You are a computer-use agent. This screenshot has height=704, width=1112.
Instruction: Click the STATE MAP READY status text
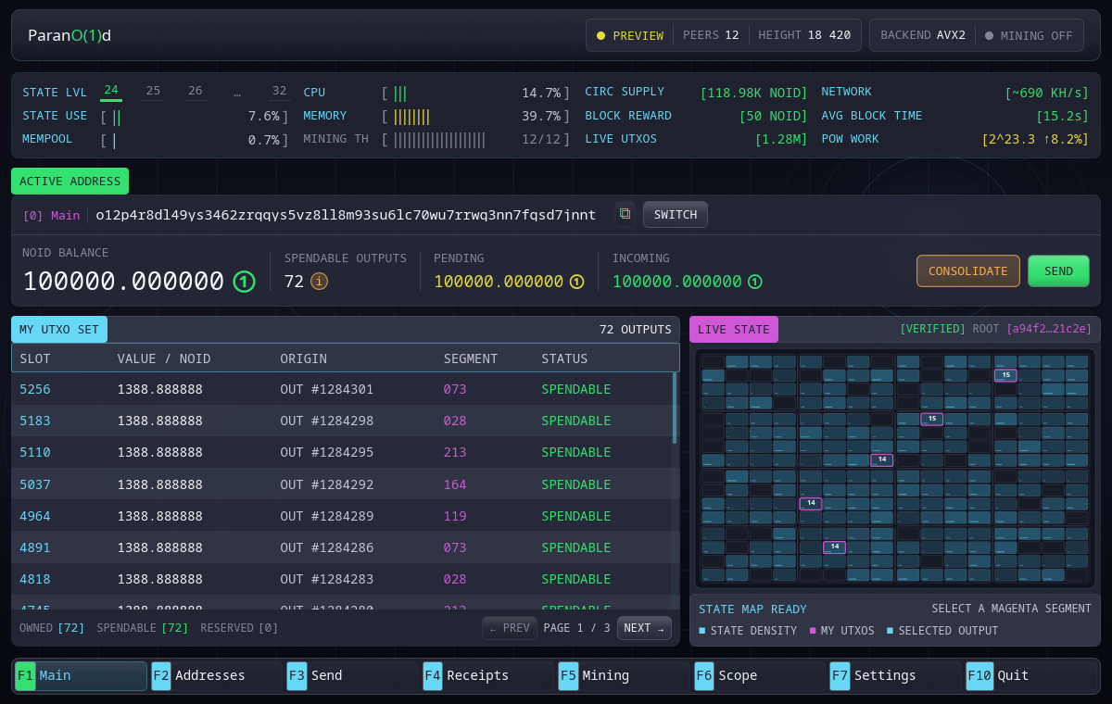click(x=752, y=609)
